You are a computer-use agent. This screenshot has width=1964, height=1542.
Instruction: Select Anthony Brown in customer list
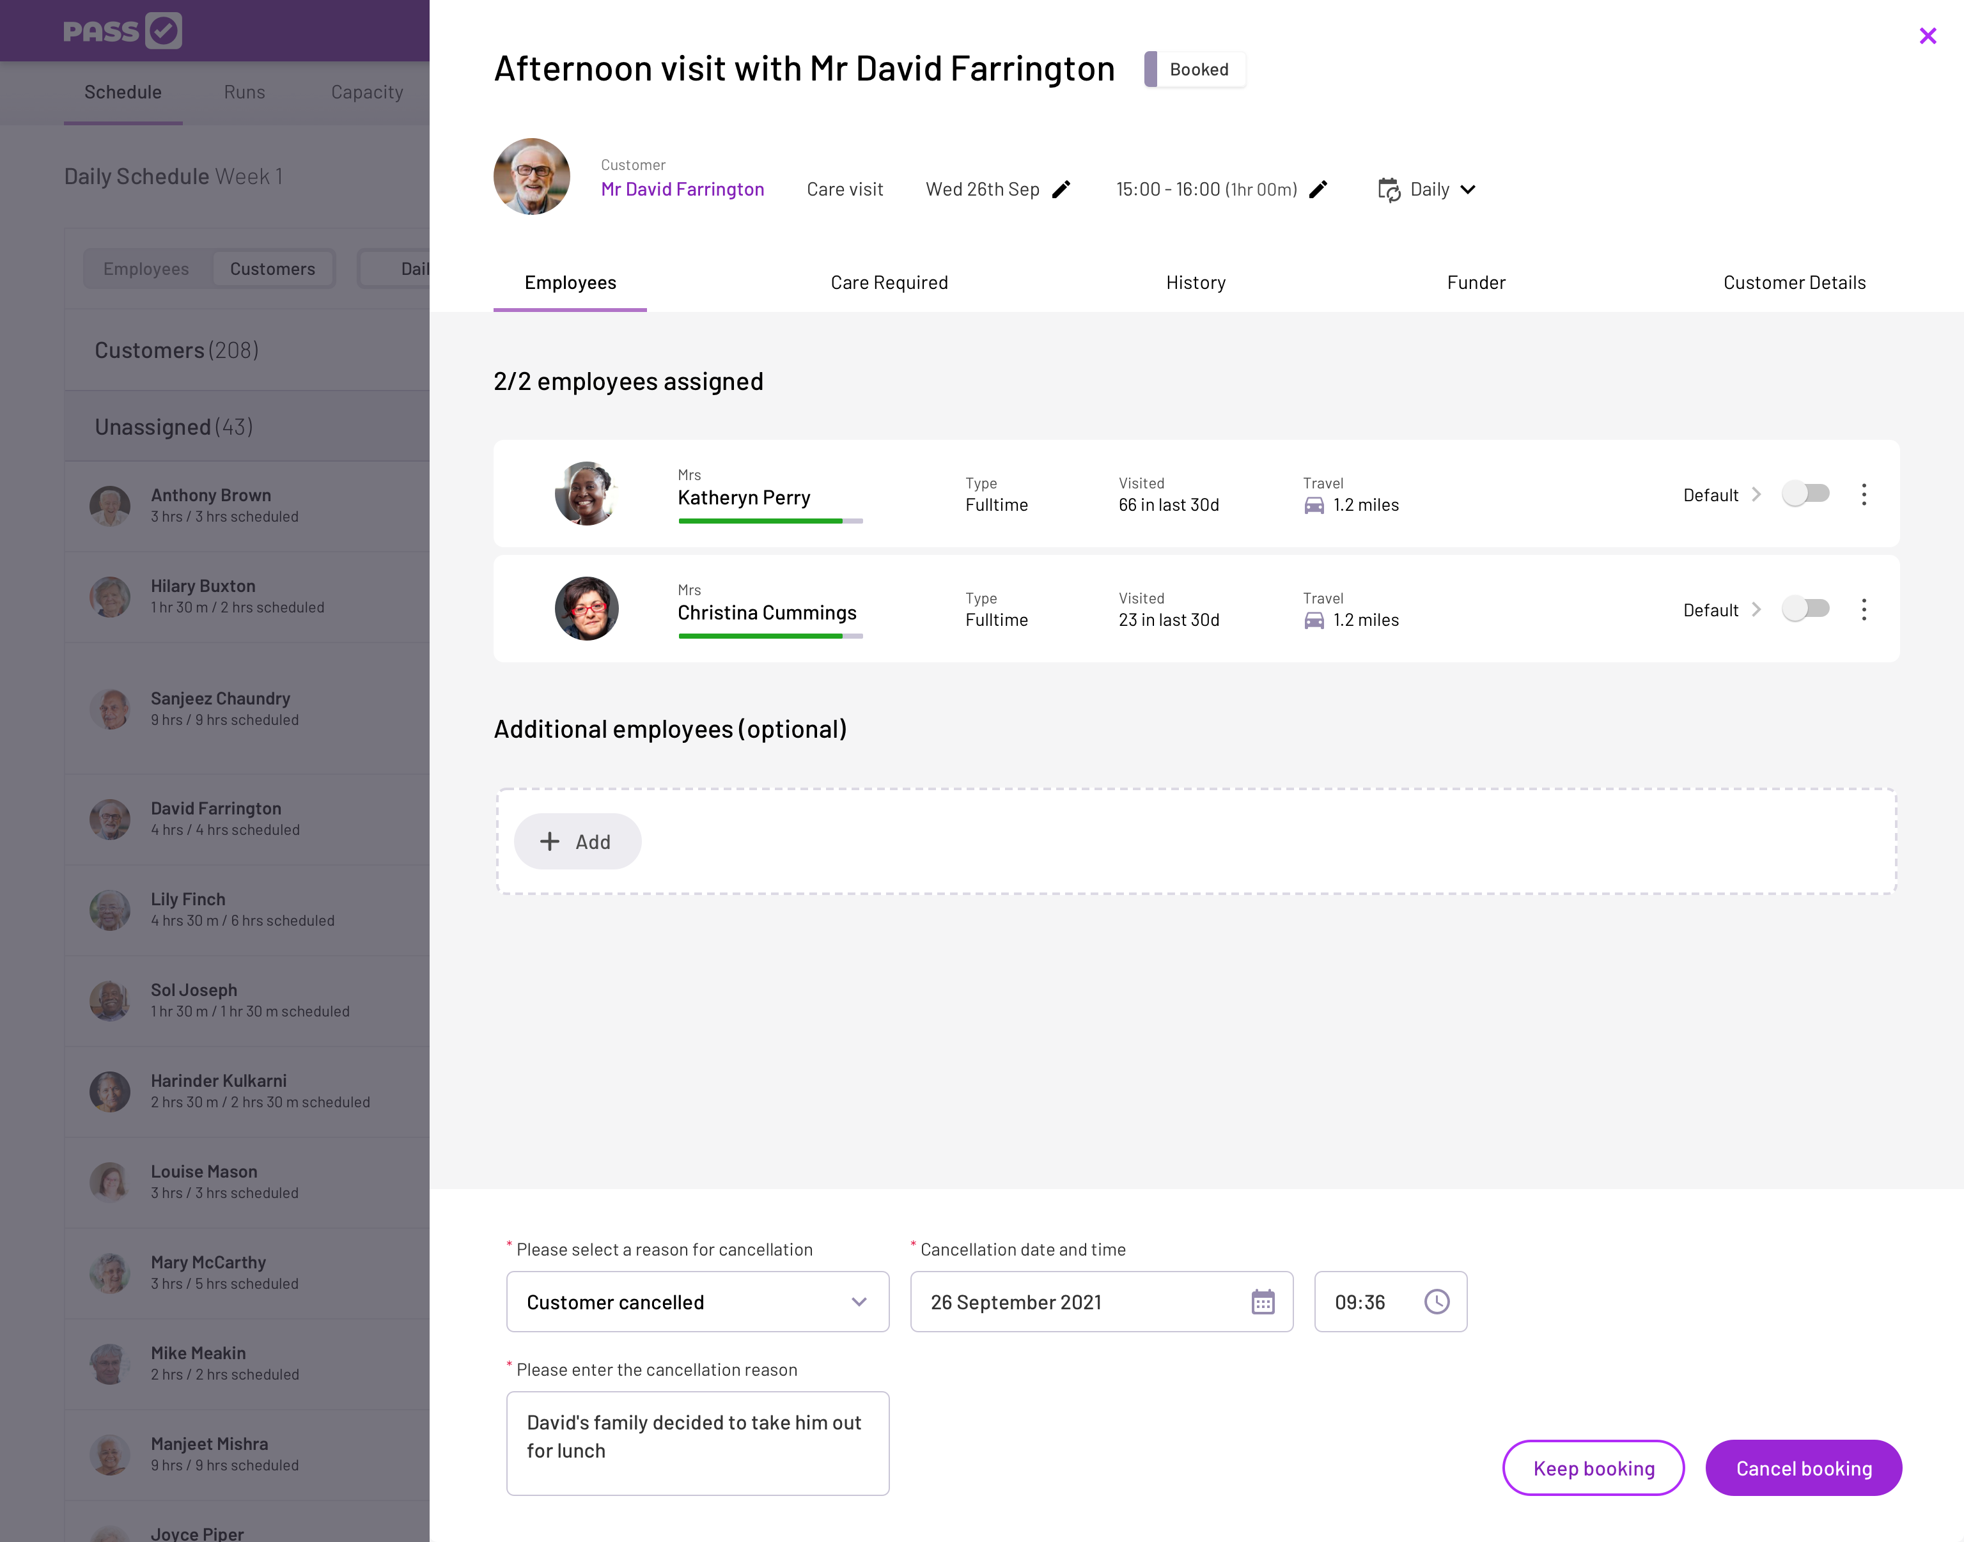[247, 506]
